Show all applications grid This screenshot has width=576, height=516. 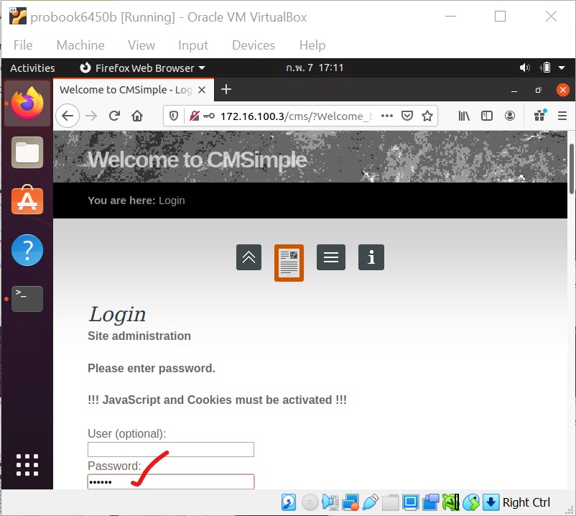(x=27, y=465)
